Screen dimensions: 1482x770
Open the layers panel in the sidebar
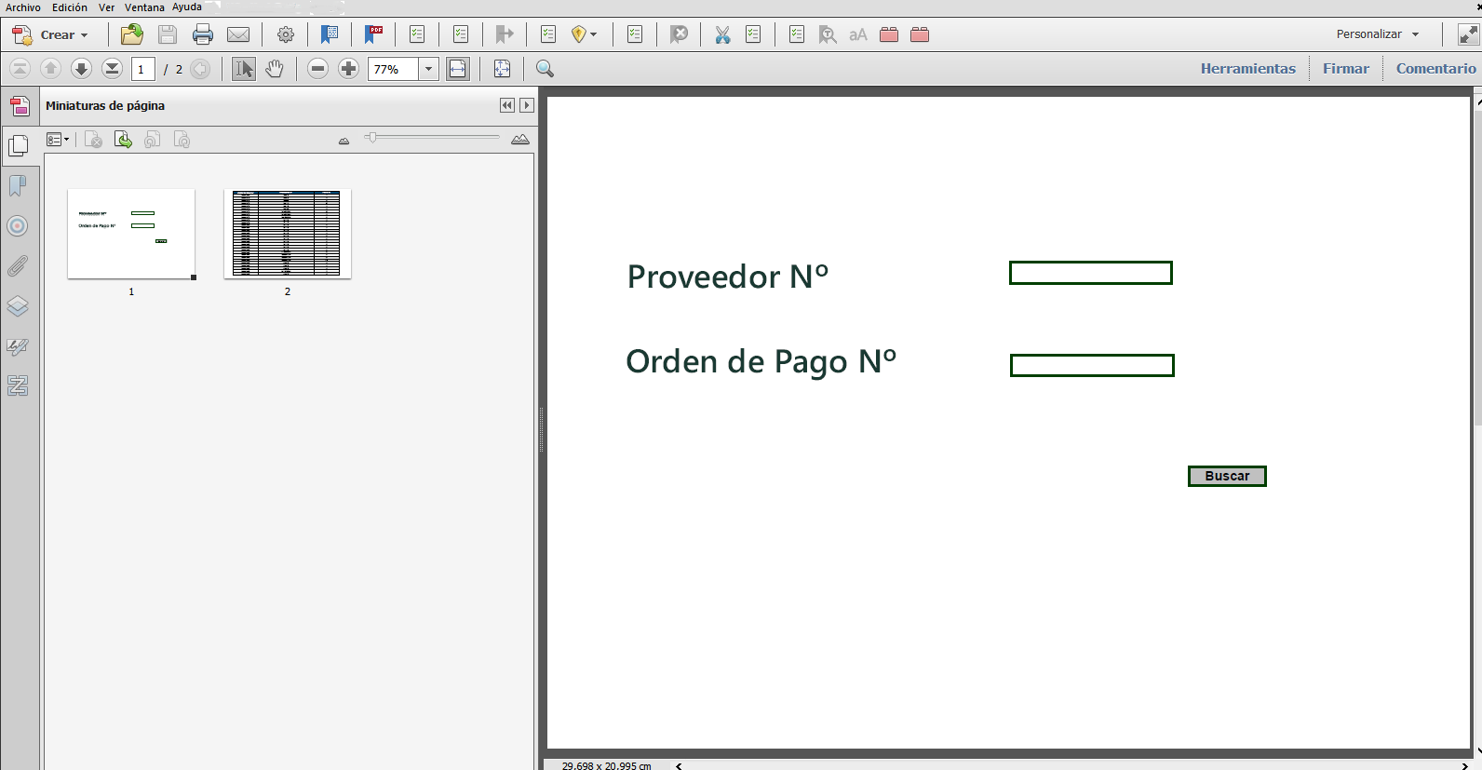coord(18,306)
